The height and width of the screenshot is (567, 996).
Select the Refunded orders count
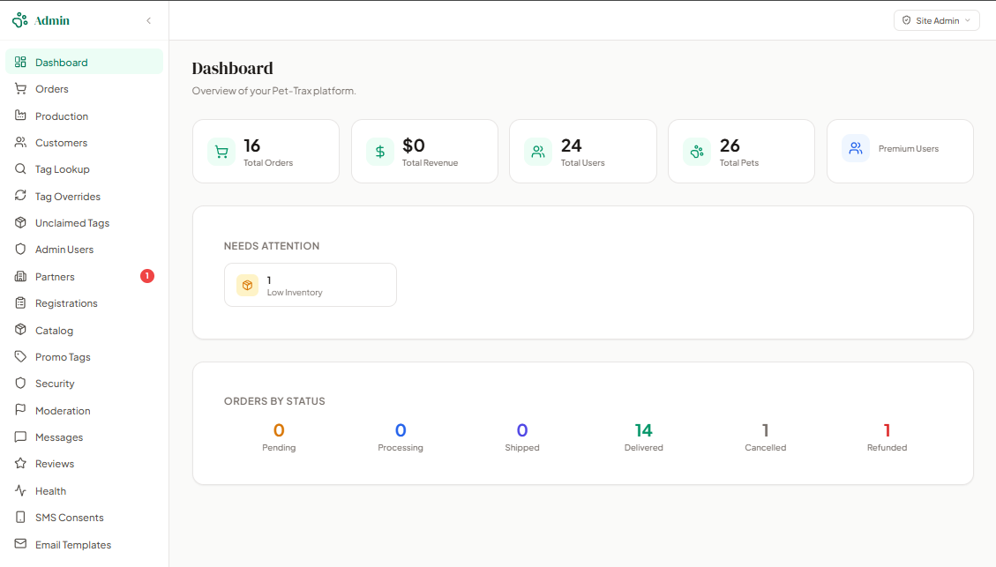click(887, 430)
